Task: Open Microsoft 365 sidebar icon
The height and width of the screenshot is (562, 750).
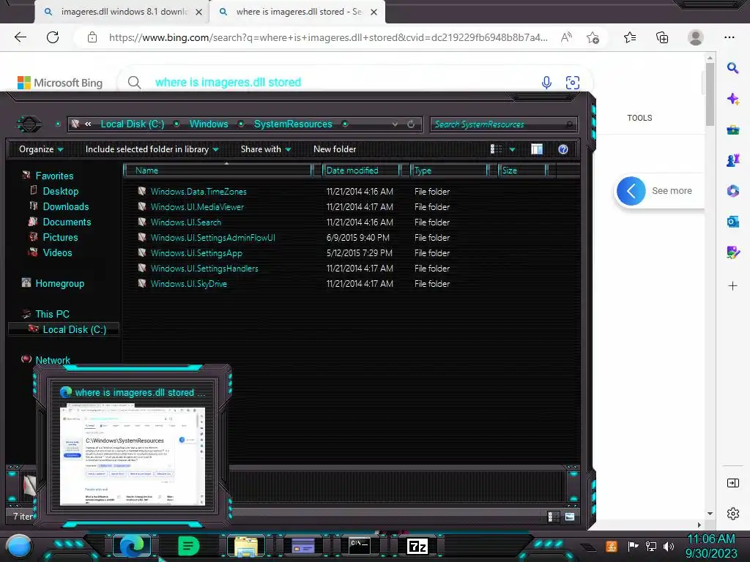Action: pyautogui.click(x=732, y=191)
